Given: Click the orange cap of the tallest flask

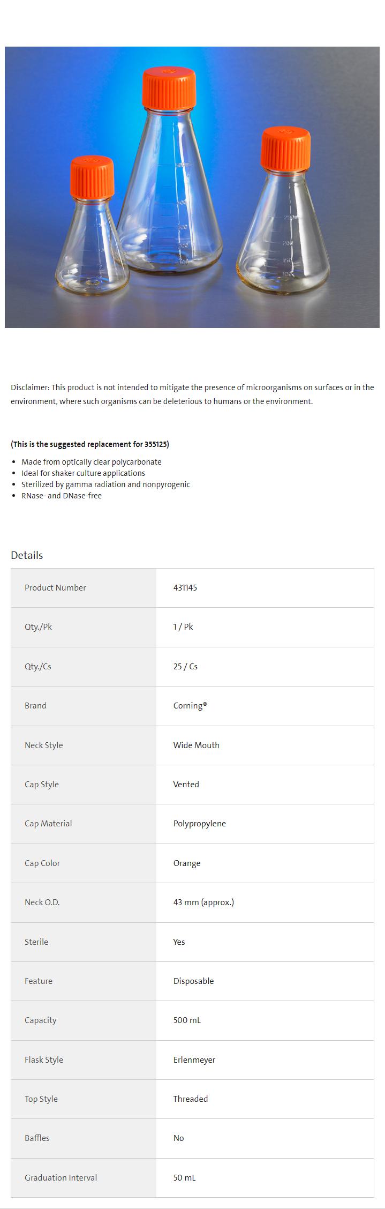Looking at the screenshot, I should click(x=168, y=87).
